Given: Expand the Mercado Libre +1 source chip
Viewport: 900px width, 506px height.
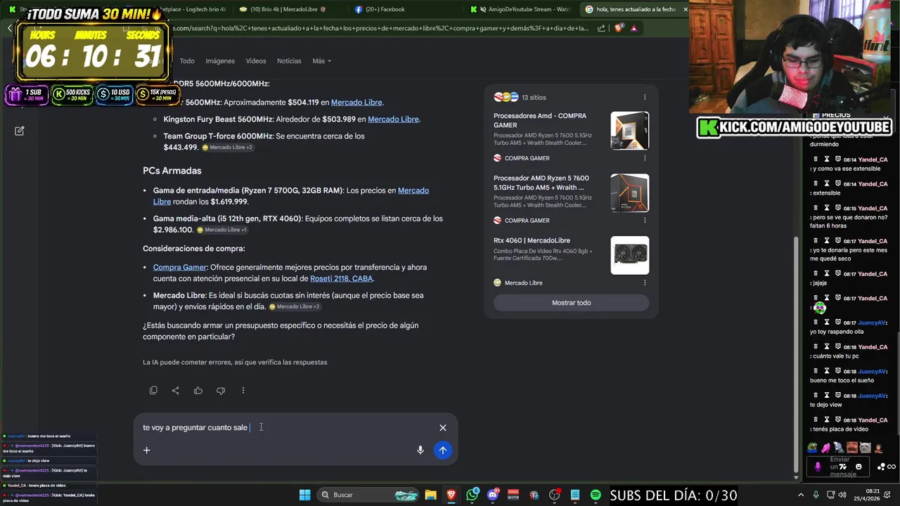Looking at the screenshot, I should pos(222,230).
